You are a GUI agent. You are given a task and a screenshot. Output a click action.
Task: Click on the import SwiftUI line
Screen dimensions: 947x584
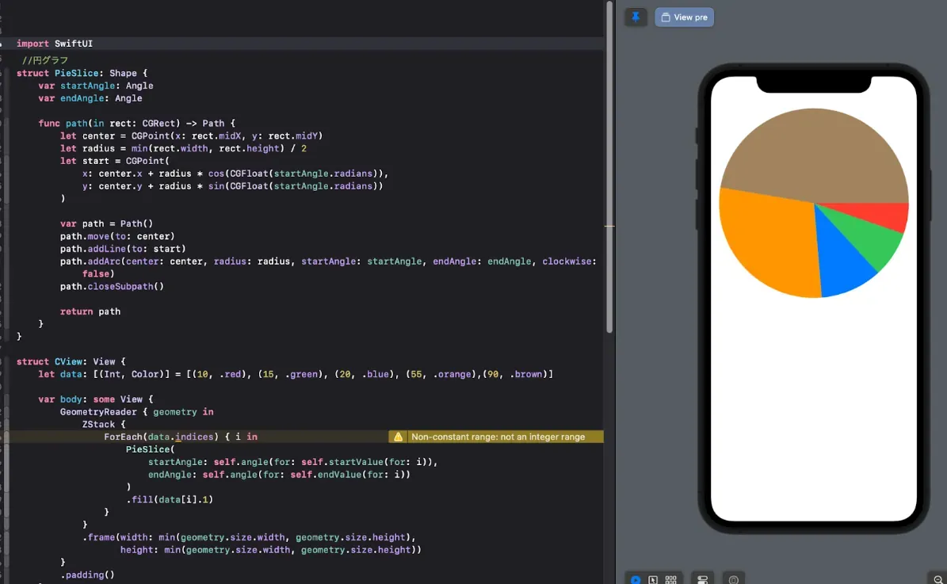55,44
